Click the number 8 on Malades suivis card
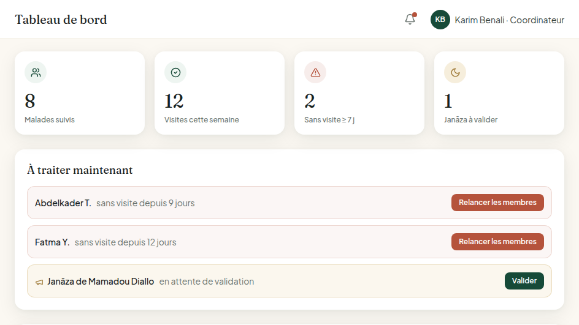Viewport: 579px width, 325px height. point(30,101)
